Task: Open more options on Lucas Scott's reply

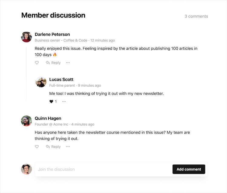Action: pyautogui.click(x=64, y=102)
